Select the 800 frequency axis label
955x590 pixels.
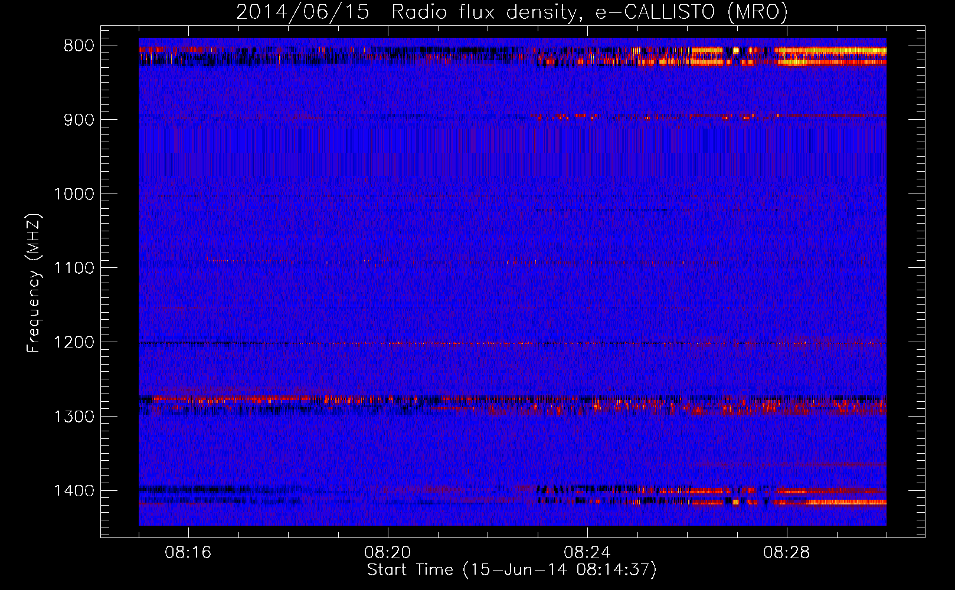click(x=79, y=46)
